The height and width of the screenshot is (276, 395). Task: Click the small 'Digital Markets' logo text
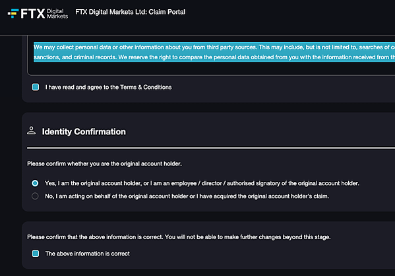tap(57, 14)
